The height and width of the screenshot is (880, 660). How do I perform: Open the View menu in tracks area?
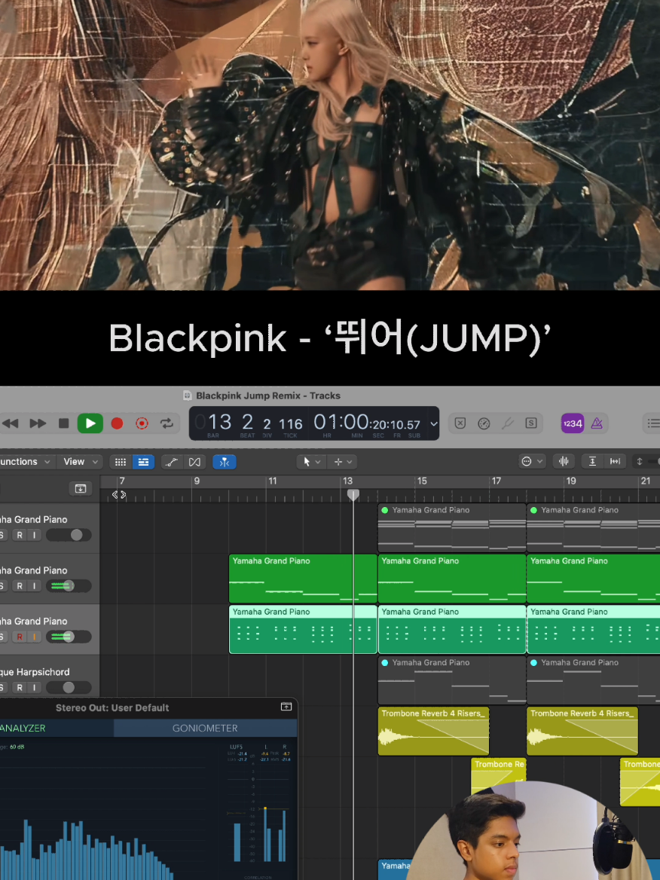tap(81, 462)
